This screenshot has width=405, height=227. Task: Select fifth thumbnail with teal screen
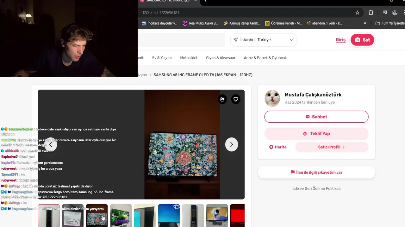(145, 216)
